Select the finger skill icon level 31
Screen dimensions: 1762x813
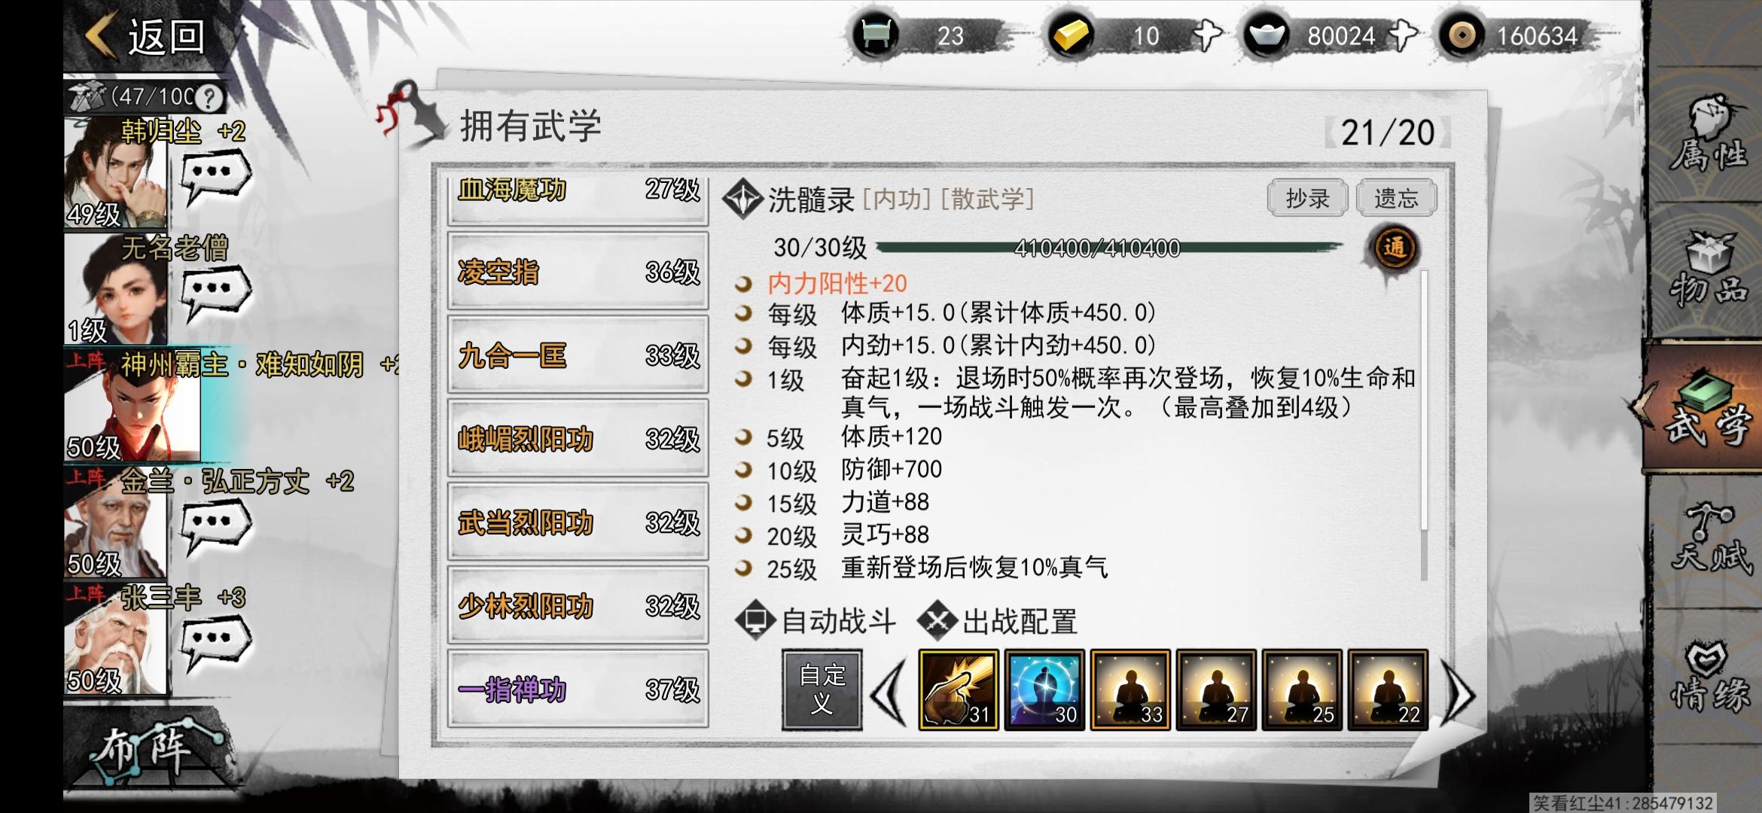point(959,690)
